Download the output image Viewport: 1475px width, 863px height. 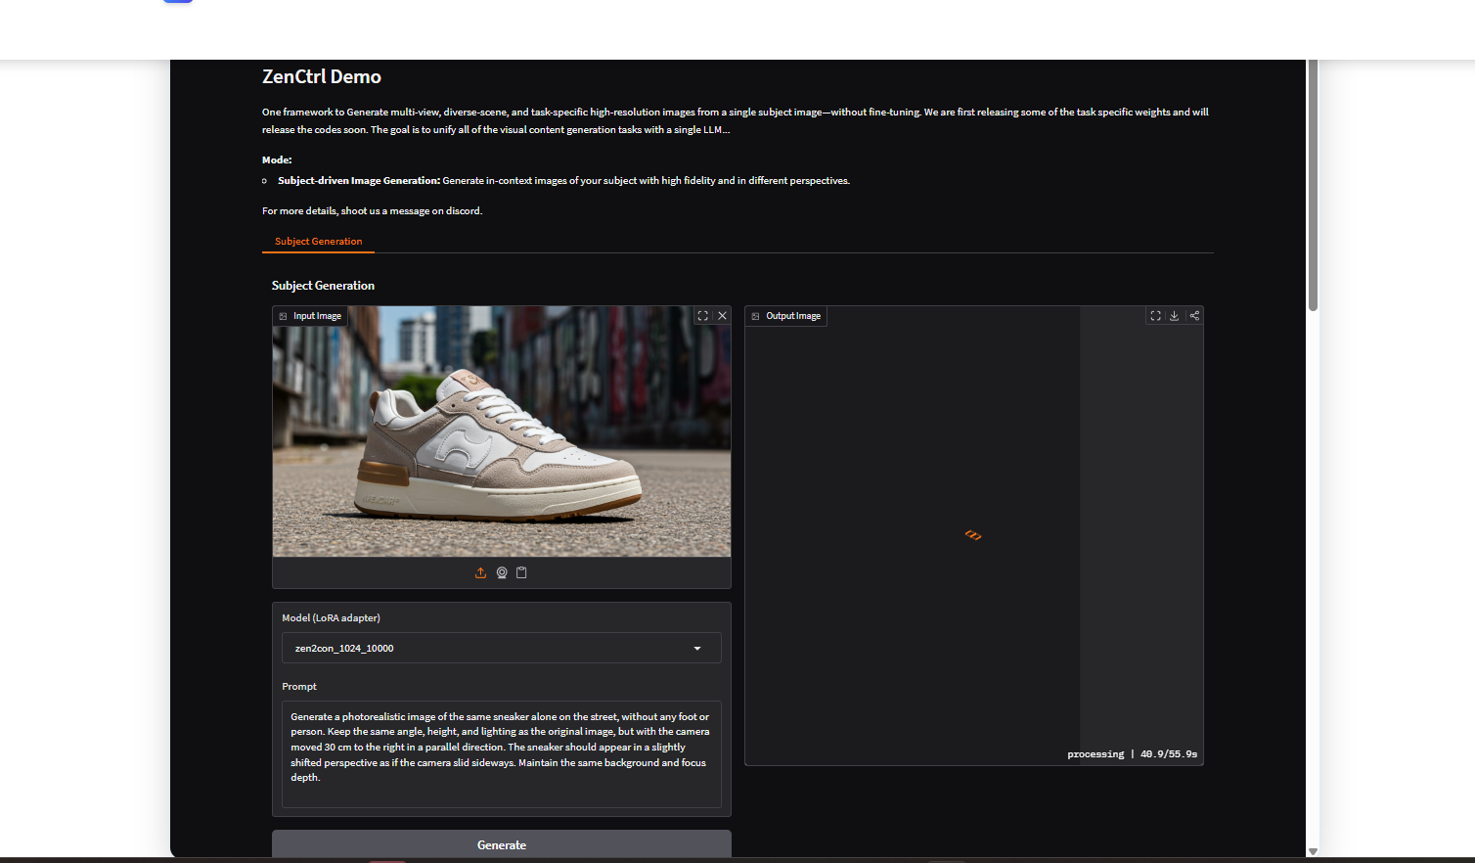click(1175, 316)
